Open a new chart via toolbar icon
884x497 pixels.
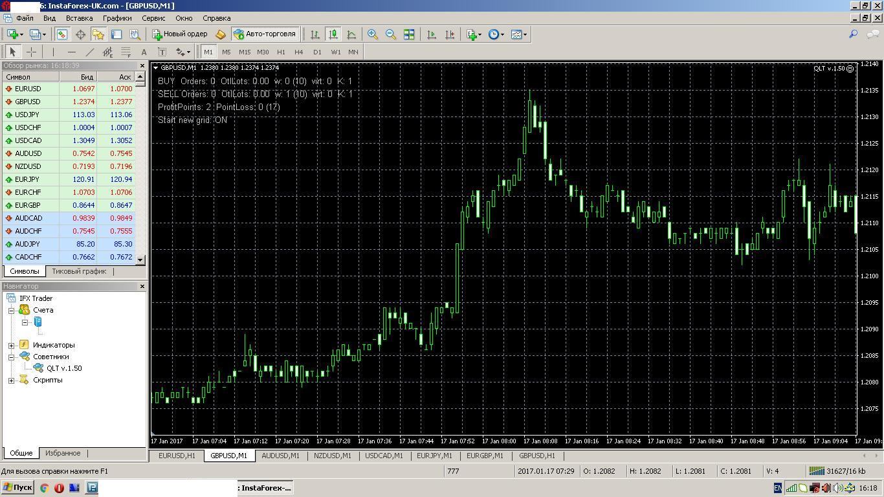click(x=14, y=34)
